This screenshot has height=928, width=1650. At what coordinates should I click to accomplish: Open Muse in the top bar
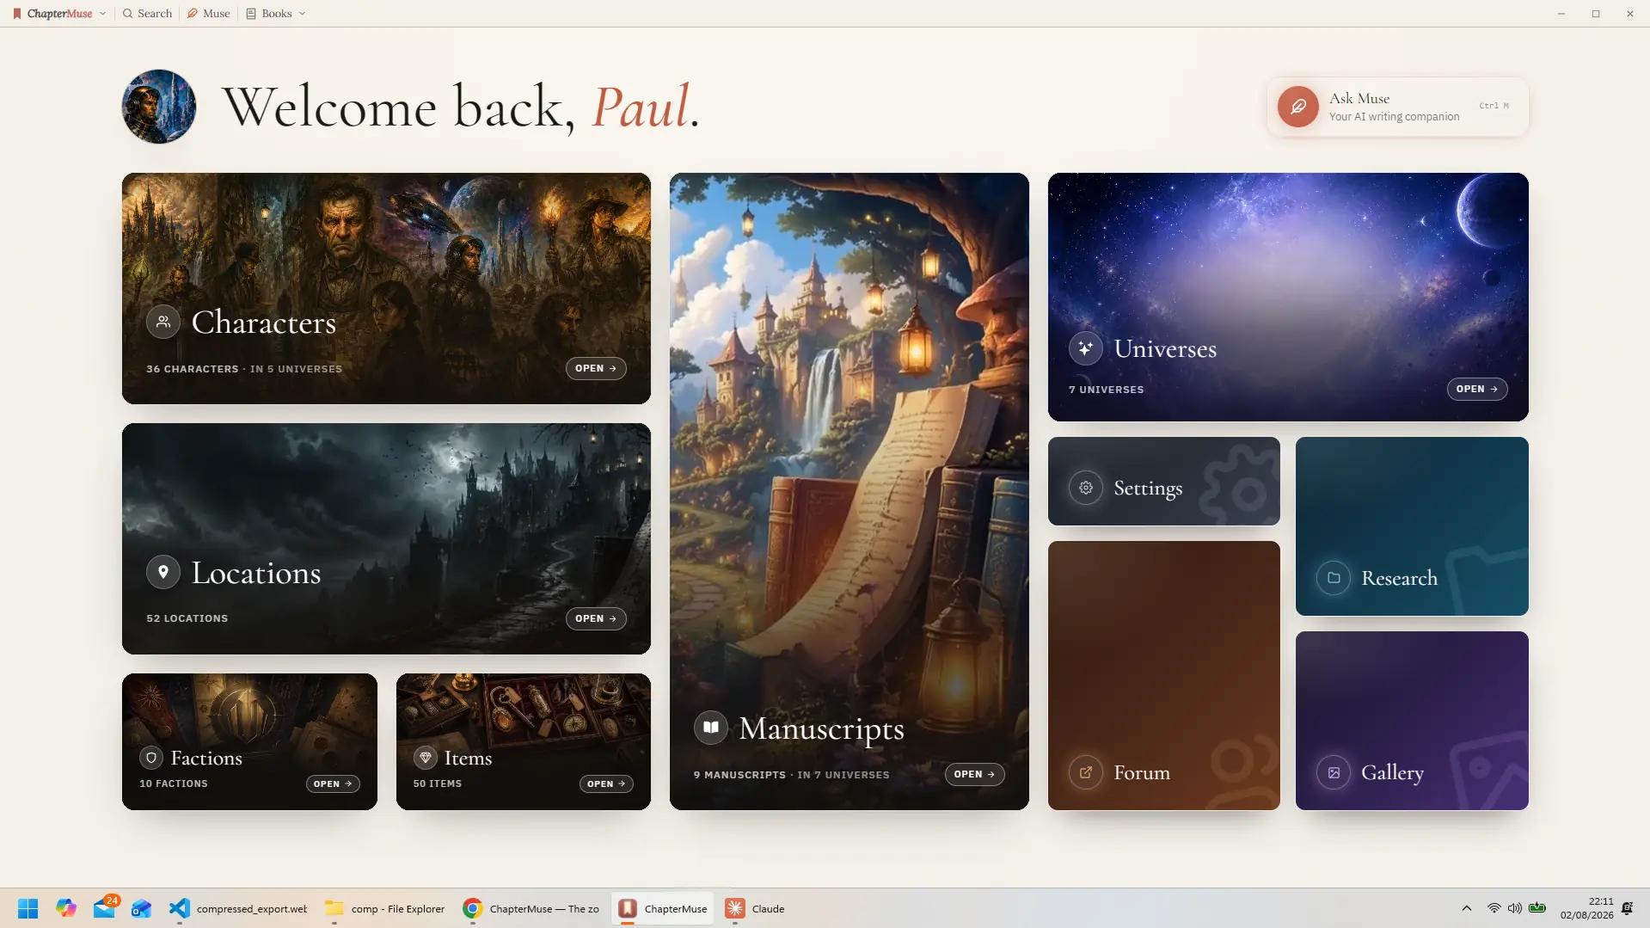click(x=209, y=14)
